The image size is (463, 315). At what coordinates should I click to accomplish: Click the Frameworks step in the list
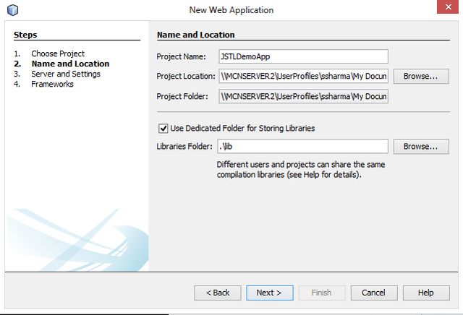pyautogui.click(x=52, y=84)
